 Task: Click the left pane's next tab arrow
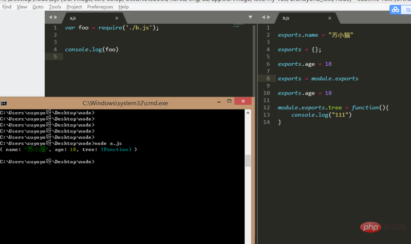56,17
